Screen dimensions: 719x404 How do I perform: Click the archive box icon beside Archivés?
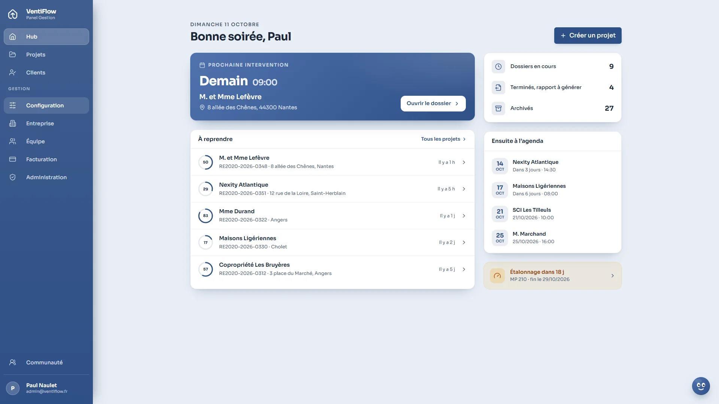(498, 108)
